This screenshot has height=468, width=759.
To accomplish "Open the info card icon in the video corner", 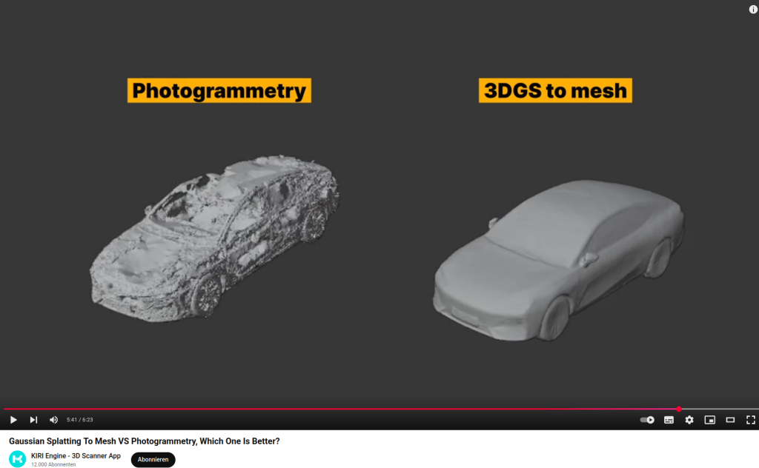I will 753,9.
